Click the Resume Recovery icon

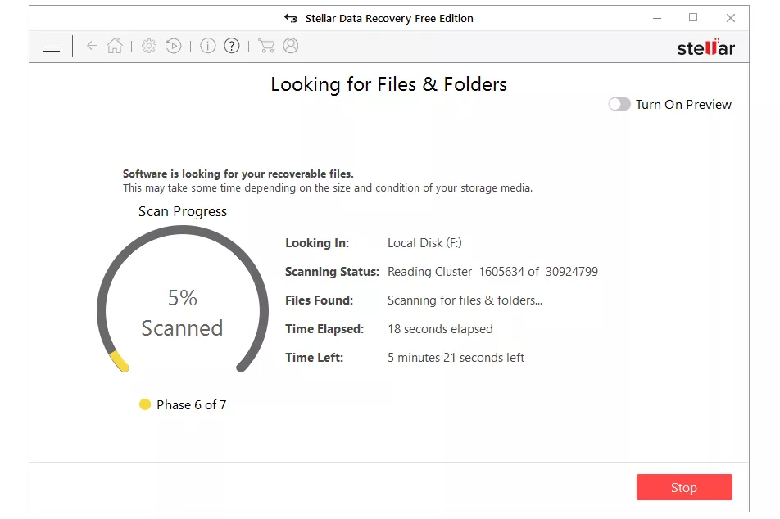coord(174,46)
